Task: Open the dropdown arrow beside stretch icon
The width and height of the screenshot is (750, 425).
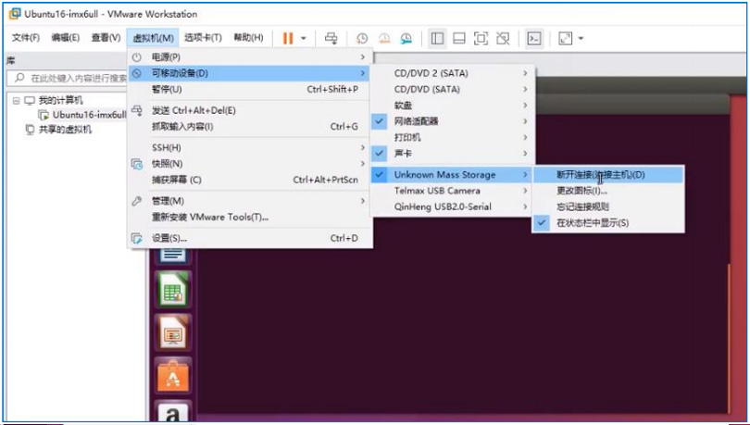Action: tap(581, 38)
